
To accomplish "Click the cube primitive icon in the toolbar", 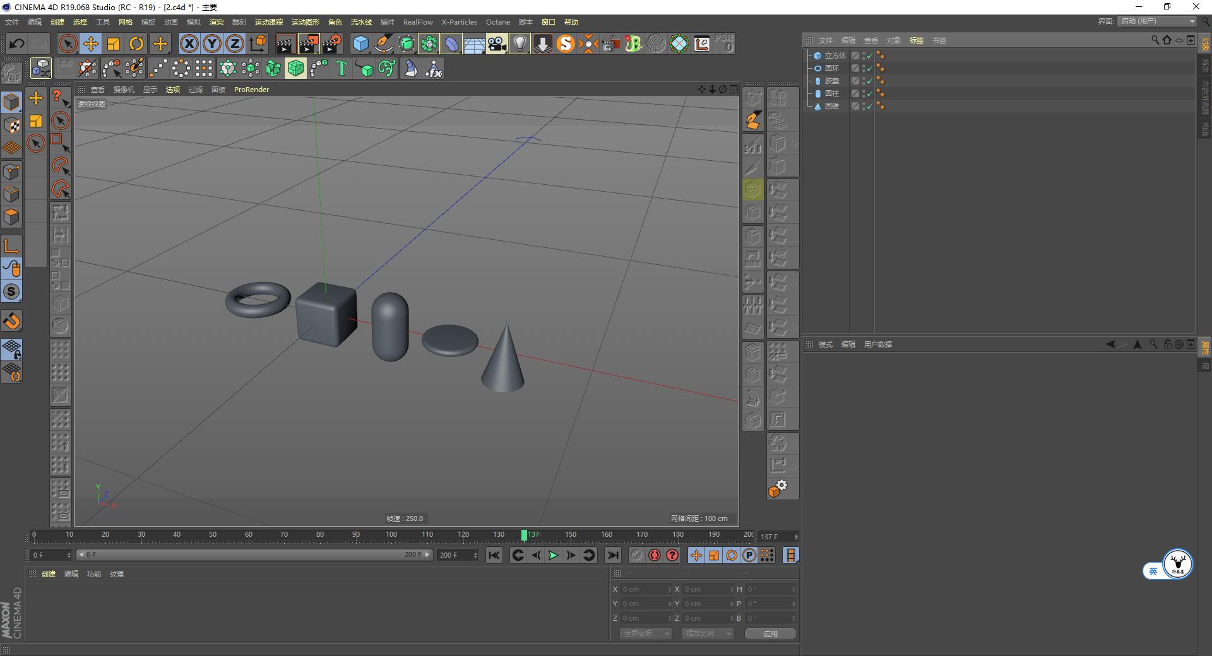I will tap(360, 44).
